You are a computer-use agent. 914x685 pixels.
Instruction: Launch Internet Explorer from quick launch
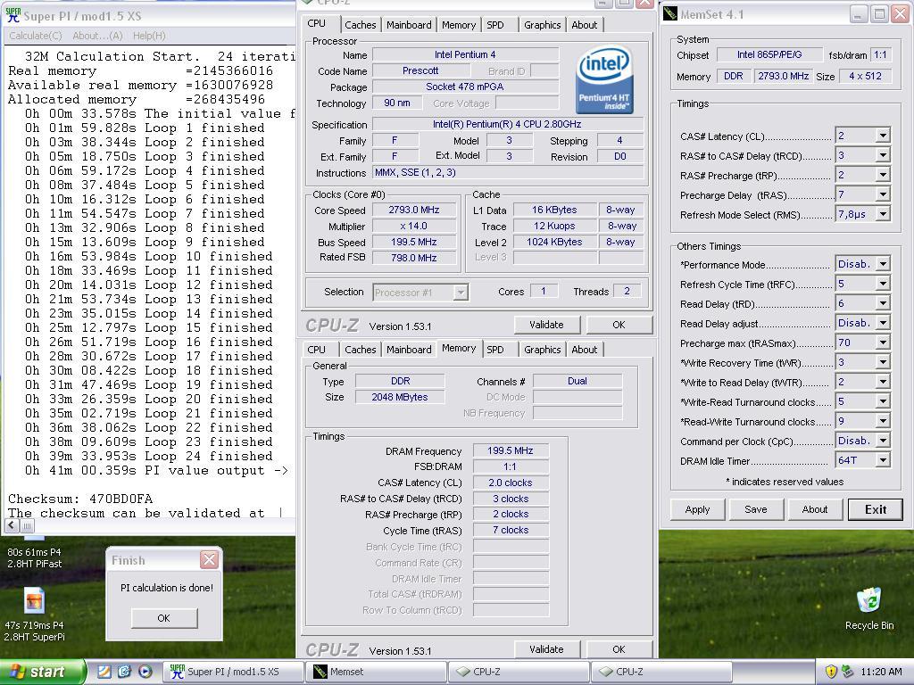tap(124, 672)
